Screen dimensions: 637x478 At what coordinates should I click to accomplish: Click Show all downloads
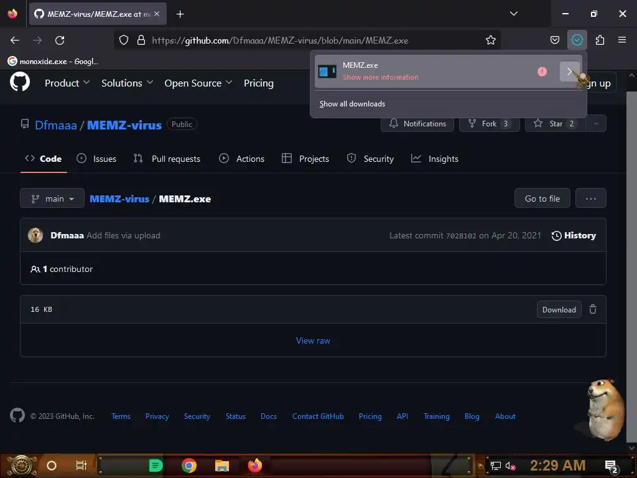pyautogui.click(x=352, y=104)
